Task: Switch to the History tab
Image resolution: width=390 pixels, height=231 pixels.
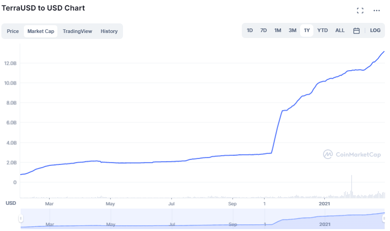Action: [109, 31]
